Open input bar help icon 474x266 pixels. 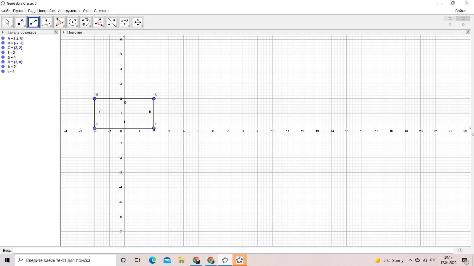point(460,250)
